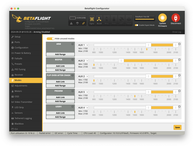The image size is (194, 147).
Task: Click the Gyro sensor icon
Action: [x=92, y=19]
